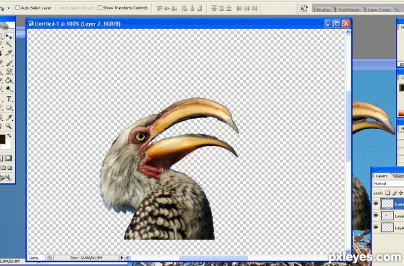Screen dimensions: 404x266
Task: Distribute bottom edges in options bar
Action: point(228,8)
